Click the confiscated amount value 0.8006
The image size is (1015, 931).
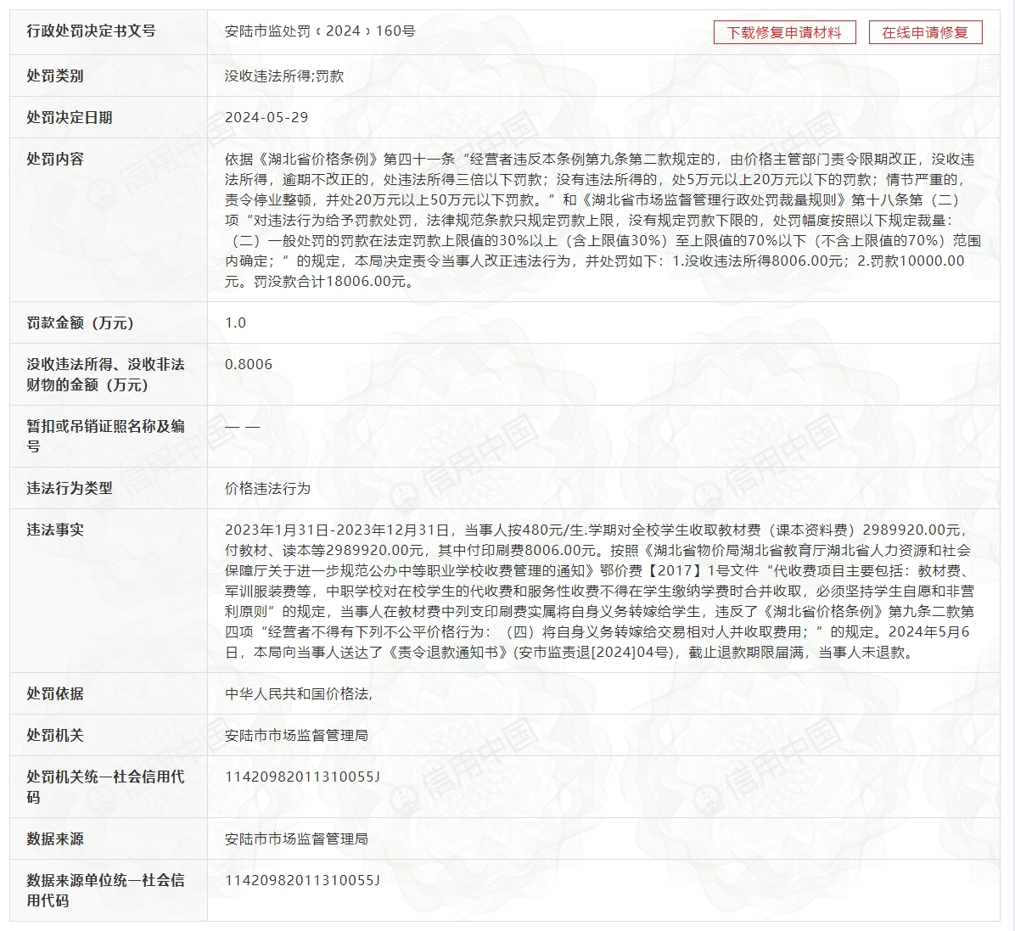249,364
